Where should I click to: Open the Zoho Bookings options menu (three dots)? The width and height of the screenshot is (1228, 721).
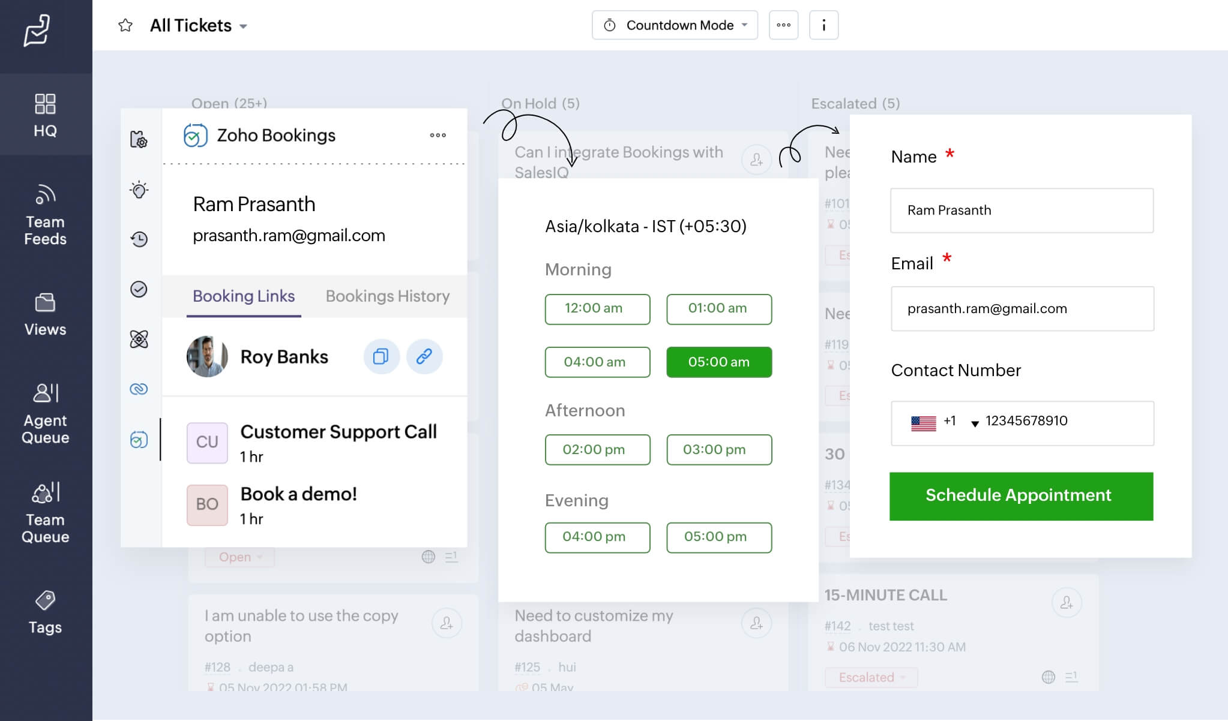click(438, 136)
